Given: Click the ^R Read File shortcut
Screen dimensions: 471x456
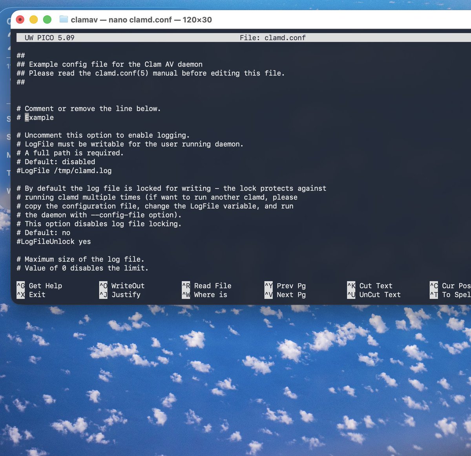Looking at the screenshot, I should (x=207, y=286).
